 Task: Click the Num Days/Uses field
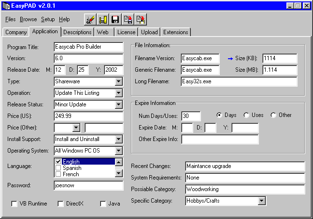tap(191, 116)
